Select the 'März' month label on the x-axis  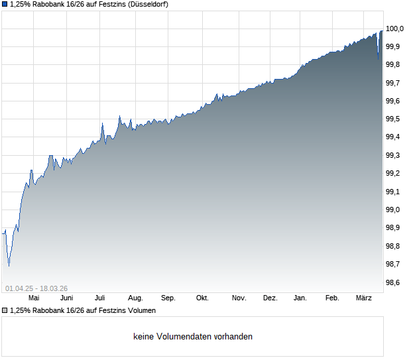tap(364, 298)
